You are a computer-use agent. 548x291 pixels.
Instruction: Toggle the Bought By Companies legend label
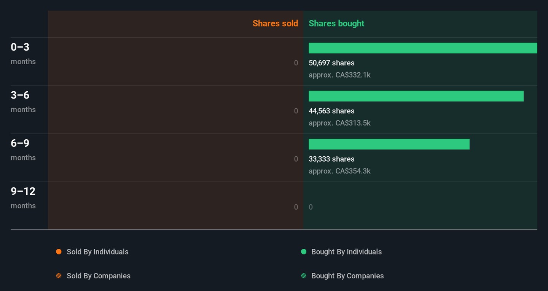pos(347,276)
